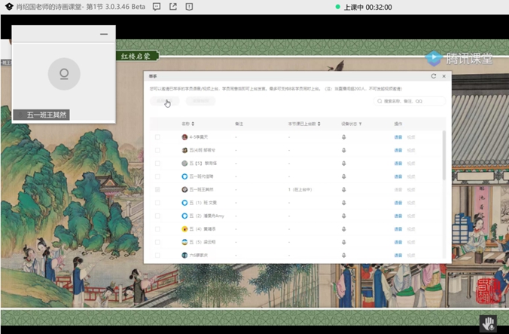Click 语音 in the 六6 row
The image size is (509, 334).
coord(398,256)
